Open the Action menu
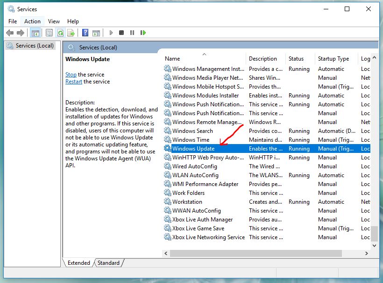The height and width of the screenshot is (283, 383). click(x=32, y=21)
